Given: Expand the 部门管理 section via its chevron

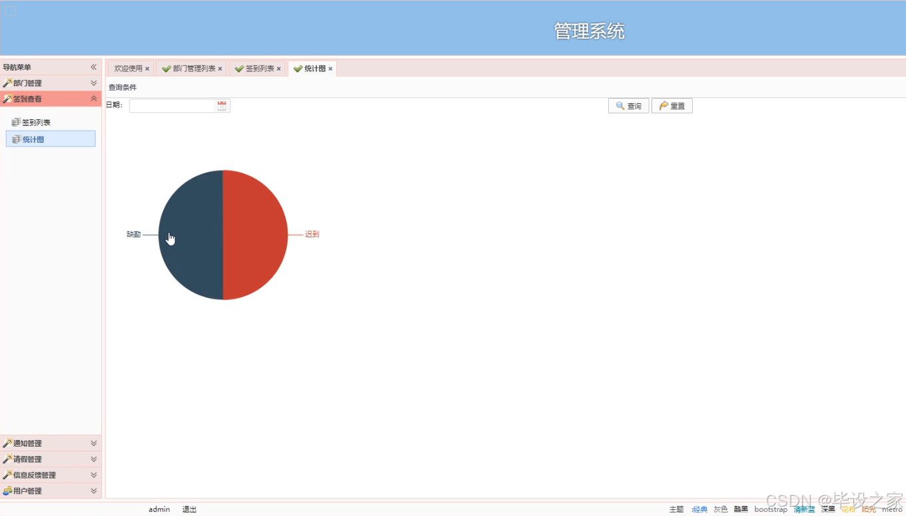Looking at the screenshot, I should [95, 82].
